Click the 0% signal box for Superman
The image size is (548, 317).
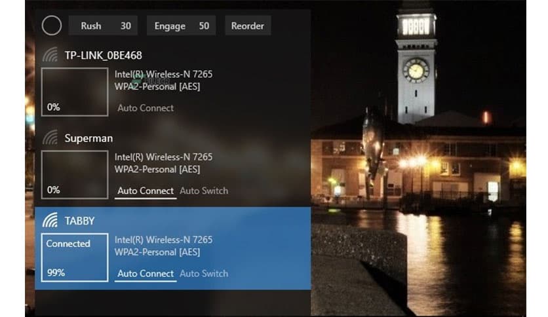click(75, 175)
